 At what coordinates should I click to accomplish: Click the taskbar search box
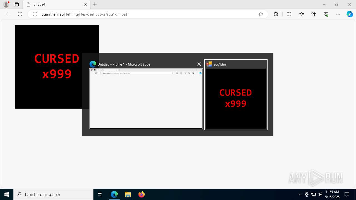pos(53,194)
